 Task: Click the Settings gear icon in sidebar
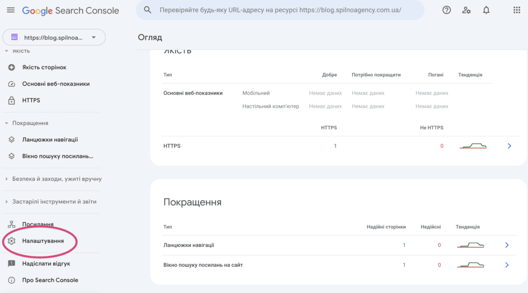[x=12, y=241]
